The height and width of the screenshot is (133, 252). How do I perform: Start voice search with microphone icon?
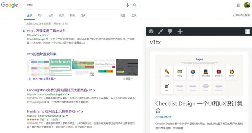127,5
